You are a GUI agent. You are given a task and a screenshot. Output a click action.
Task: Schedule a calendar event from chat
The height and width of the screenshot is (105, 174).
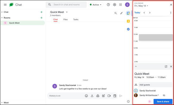[x=115, y=96]
